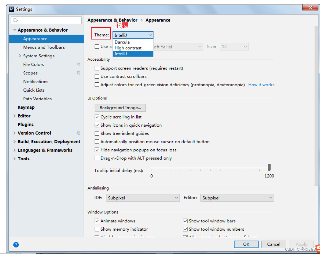Image resolution: width=320 pixels, height=254 pixels.
Task: Click the IntelliJ logo in title bar
Action: tap(12, 9)
